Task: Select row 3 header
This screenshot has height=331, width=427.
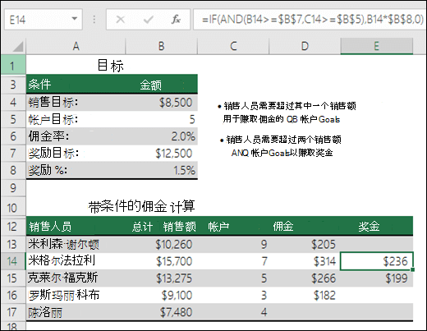Action: (13, 85)
